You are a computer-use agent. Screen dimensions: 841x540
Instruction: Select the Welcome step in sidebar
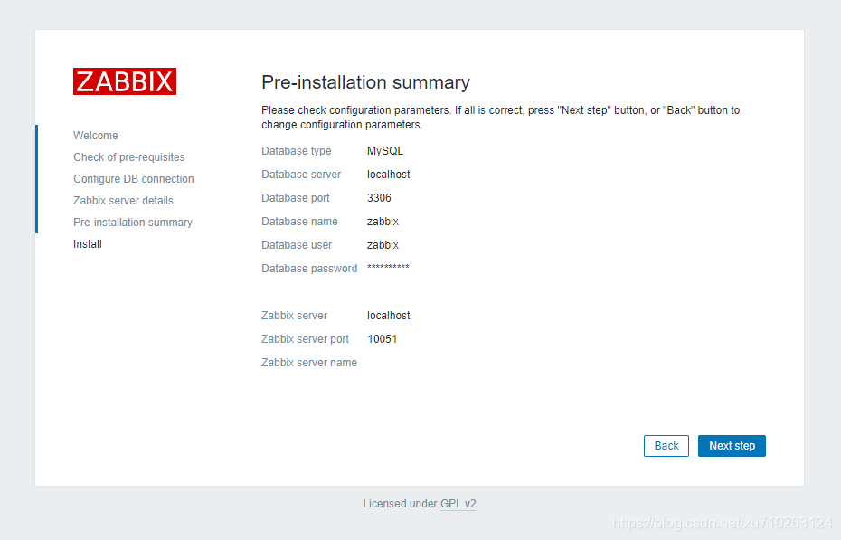tap(96, 136)
